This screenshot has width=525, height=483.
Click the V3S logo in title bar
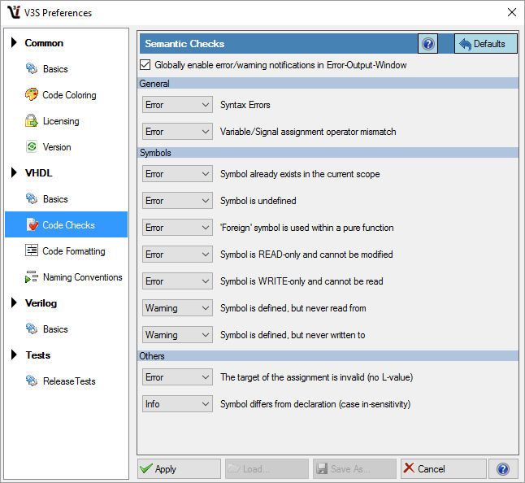point(14,12)
